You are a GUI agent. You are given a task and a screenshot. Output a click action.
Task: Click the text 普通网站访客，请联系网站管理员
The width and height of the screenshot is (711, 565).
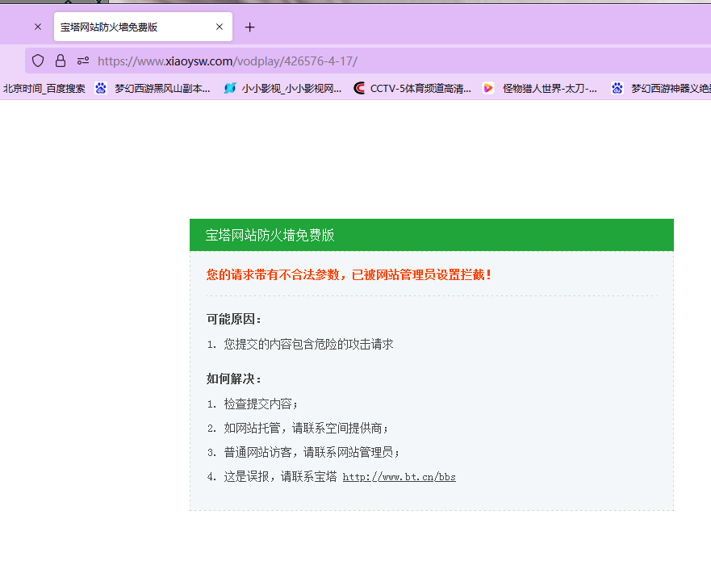coord(312,453)
